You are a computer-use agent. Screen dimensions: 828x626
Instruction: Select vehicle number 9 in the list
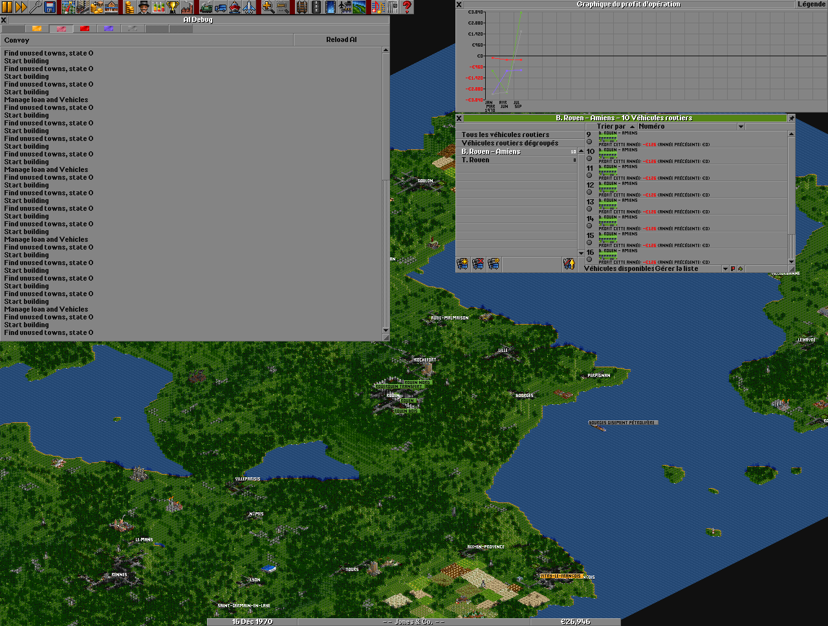coord(686,139)
